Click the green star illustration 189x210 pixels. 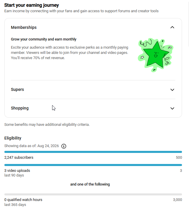click(156, 55)
